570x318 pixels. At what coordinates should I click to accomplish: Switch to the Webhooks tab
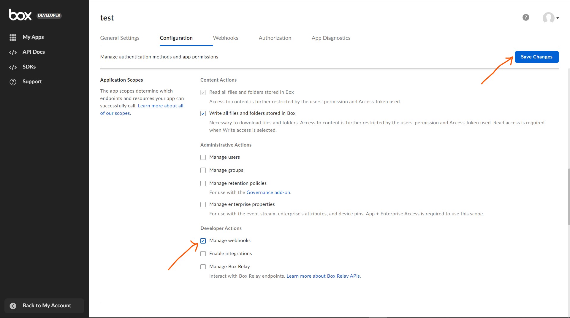tap(225, 38)
